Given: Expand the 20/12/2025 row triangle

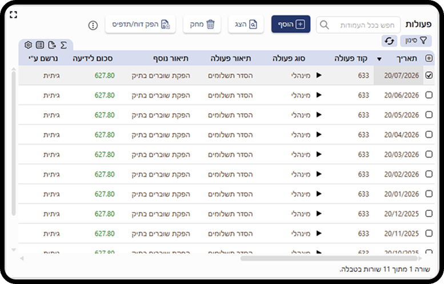Looking at the screenshot, I should [319, 214].
